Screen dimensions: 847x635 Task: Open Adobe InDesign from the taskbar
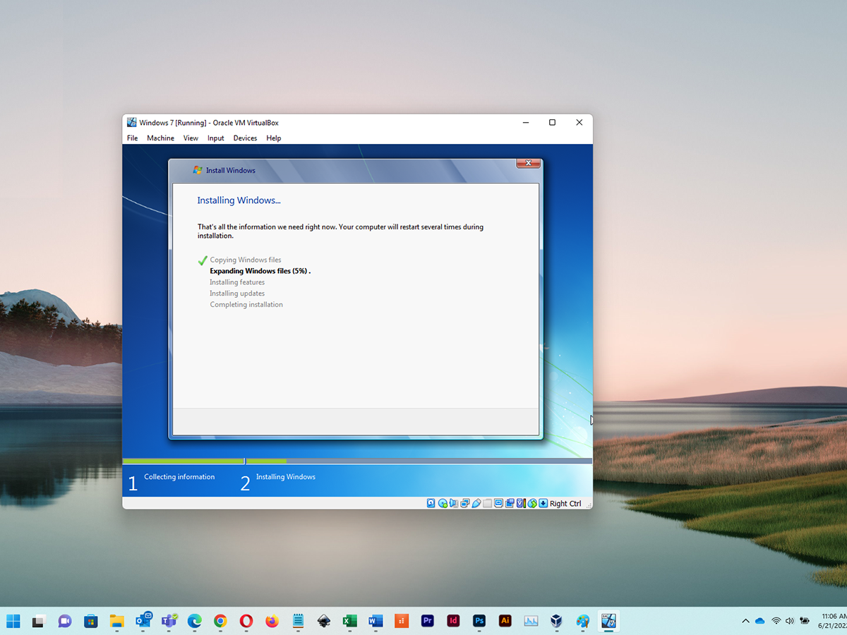click(x=453, y=621)
